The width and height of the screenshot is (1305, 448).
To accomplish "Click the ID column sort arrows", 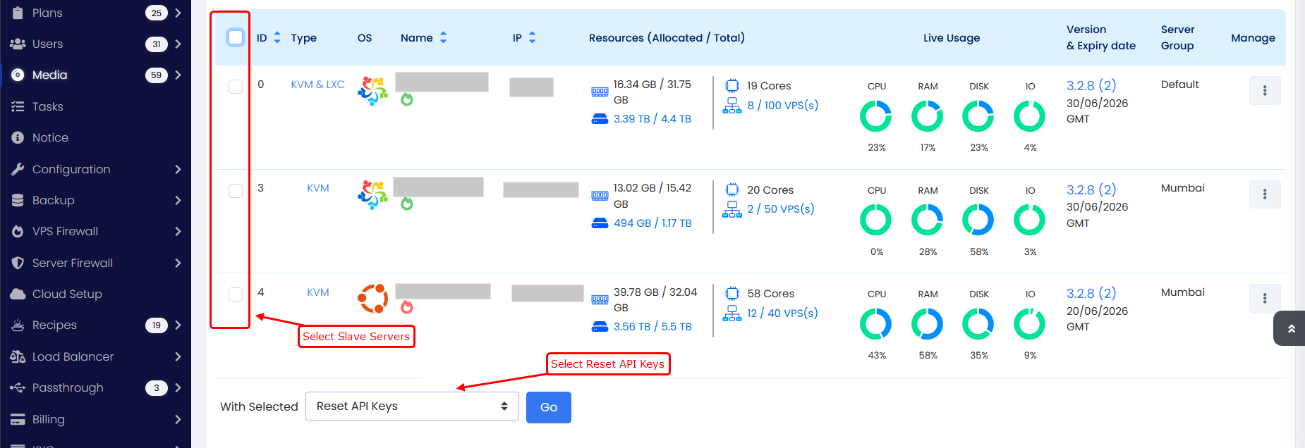I will pyautogui.click(x=277, y=38).
